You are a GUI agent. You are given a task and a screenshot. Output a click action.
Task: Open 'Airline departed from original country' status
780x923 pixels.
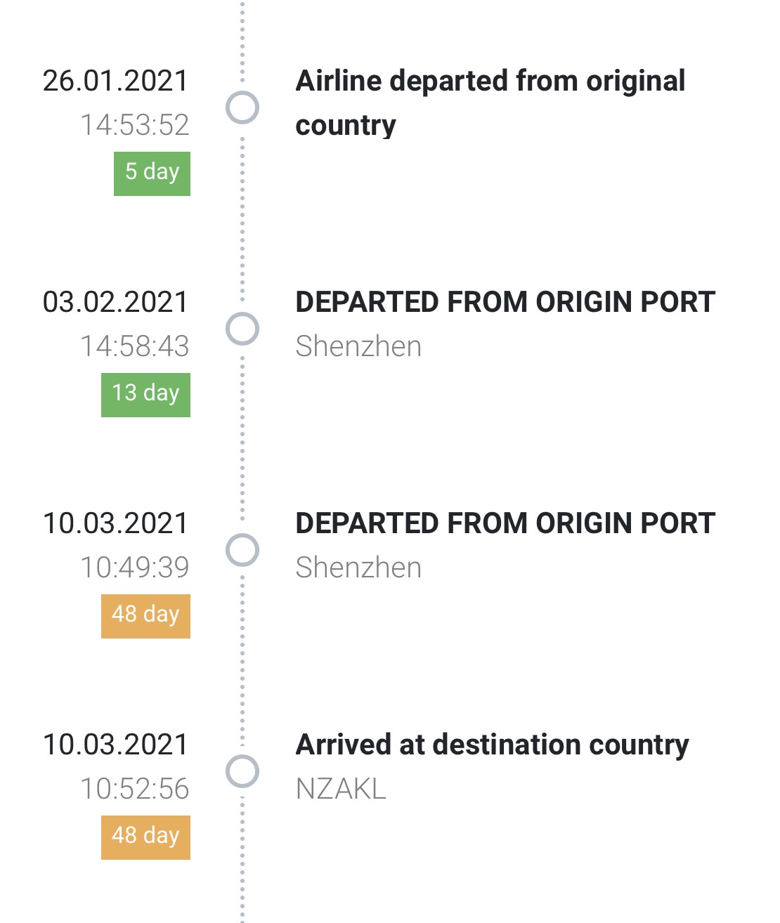pos(490,103)
